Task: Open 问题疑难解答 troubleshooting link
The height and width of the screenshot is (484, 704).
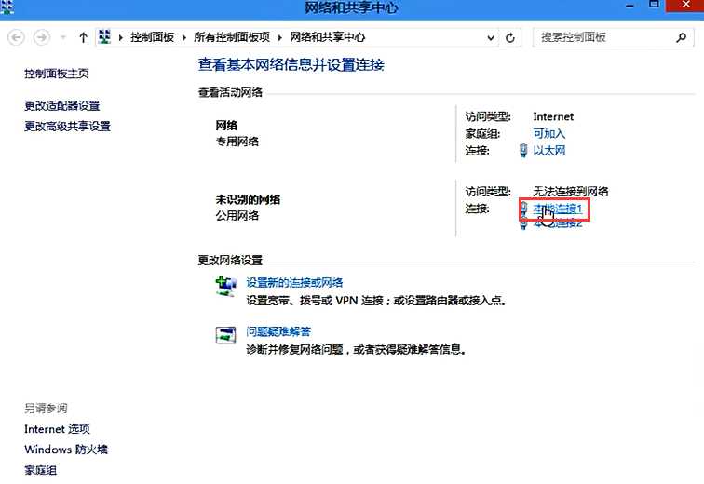Action: click(278, 332)
